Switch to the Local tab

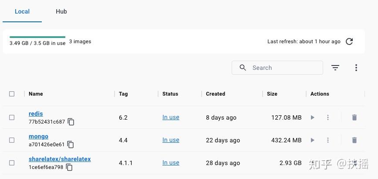(x=22, y=11)
